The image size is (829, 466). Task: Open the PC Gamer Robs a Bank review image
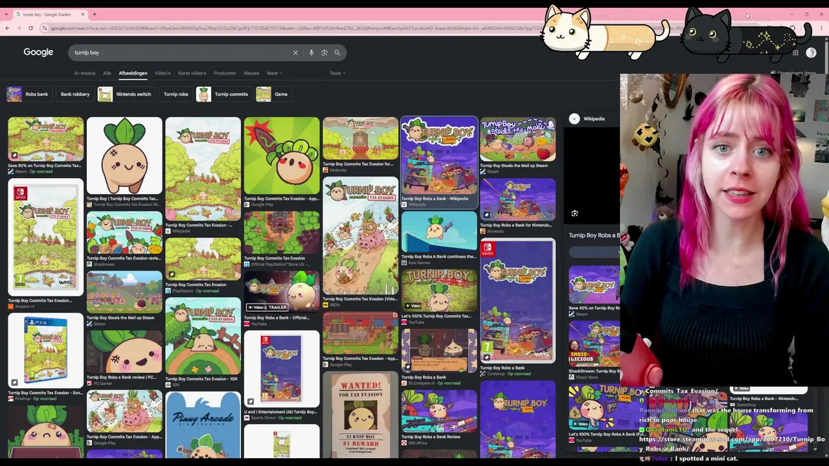(124, 351)
